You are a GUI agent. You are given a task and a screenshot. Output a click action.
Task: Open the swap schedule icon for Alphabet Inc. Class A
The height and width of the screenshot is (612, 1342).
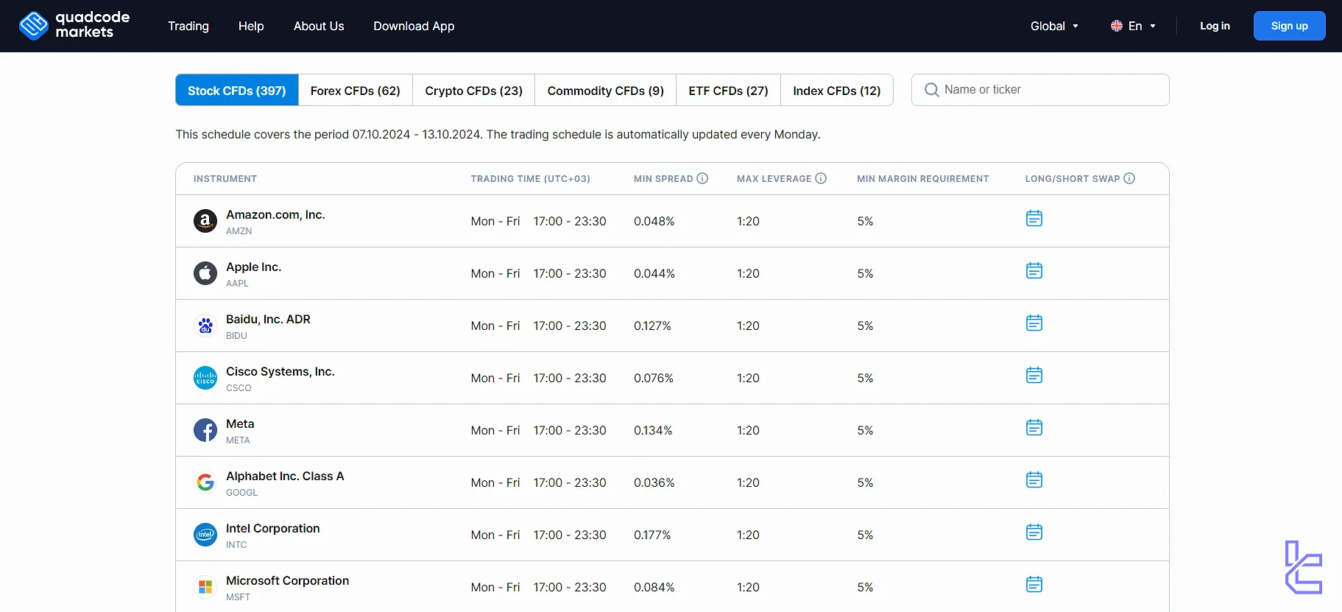[x=1034, y=480]
